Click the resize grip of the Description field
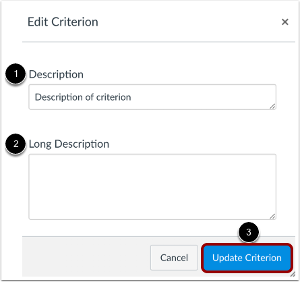 pyautogui.click(x=272, y=106)
